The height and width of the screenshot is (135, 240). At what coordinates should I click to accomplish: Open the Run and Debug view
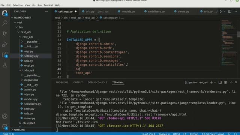point(5,44)
